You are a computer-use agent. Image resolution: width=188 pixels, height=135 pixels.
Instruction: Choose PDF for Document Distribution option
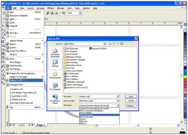[x=100, y=111]
